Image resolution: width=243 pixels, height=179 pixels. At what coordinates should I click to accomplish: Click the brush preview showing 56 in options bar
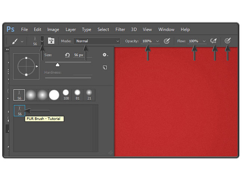[x=35, y=41]
